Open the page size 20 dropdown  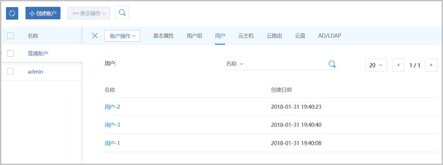[x=376, y=65]
